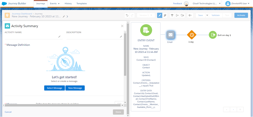Click the Salesforce cloud logo
253x117 pixels.
point(4,3)
